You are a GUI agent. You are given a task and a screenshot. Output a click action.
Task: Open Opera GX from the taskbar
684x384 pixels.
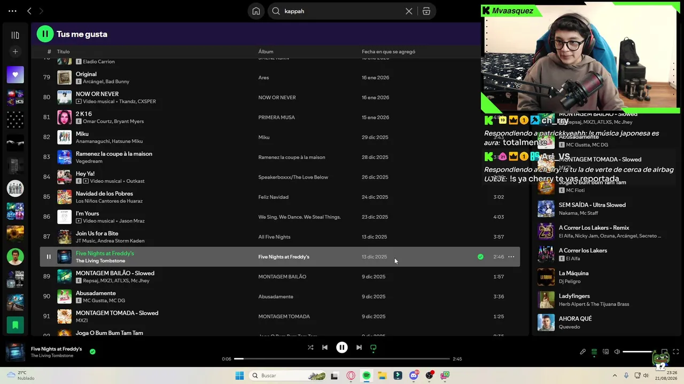tap(351, 375)
